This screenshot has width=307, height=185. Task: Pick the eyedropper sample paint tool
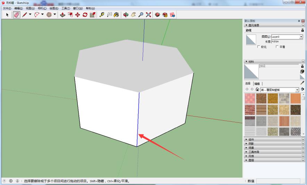click(302, 83)
